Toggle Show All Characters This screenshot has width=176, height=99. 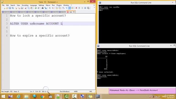(x=67, y=8)
